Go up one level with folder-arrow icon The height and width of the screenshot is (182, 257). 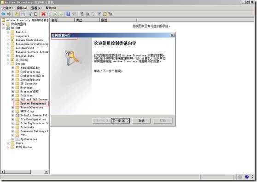(17, 14)
